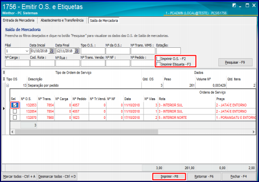
Task: Open the Data Inicial calendar picker
Action: point(51,51)
